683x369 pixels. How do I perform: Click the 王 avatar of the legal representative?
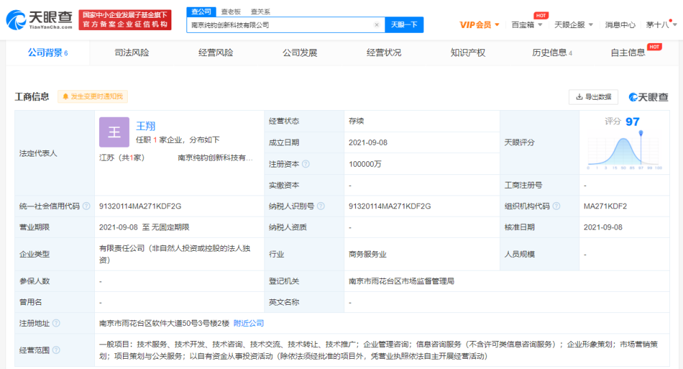point(114,132)
